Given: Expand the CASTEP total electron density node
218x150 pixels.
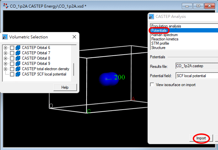Looking at the screenshot, I should point(5,69).
